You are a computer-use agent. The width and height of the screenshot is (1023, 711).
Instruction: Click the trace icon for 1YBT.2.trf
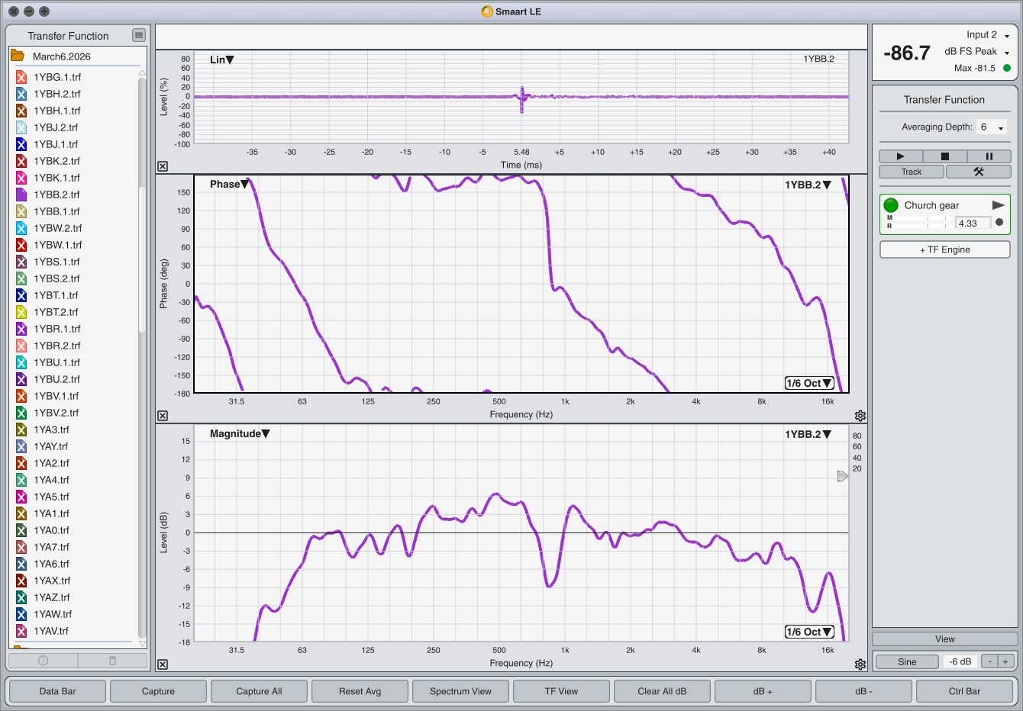tap(21, 312)
